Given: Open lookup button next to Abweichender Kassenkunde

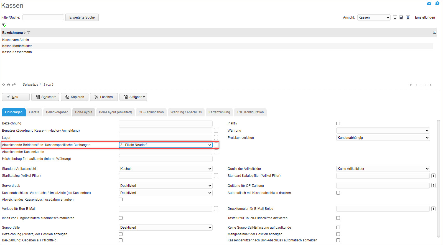Looking at the screenshot, I should 216,152.
